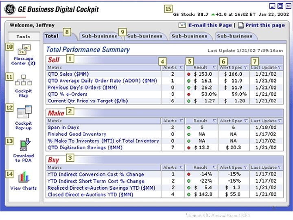Click E-mail this Page link
The width and height of the screenshot is (293, 220).
(210, 25)
